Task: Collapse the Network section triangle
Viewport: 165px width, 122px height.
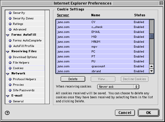Action: pos(8,74)
